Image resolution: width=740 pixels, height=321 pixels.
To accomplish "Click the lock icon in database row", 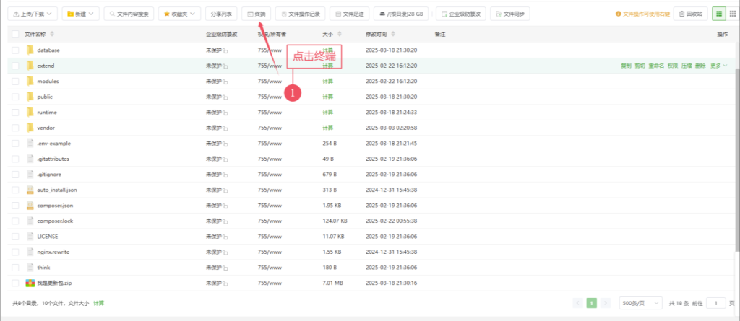I will [225, 51].
